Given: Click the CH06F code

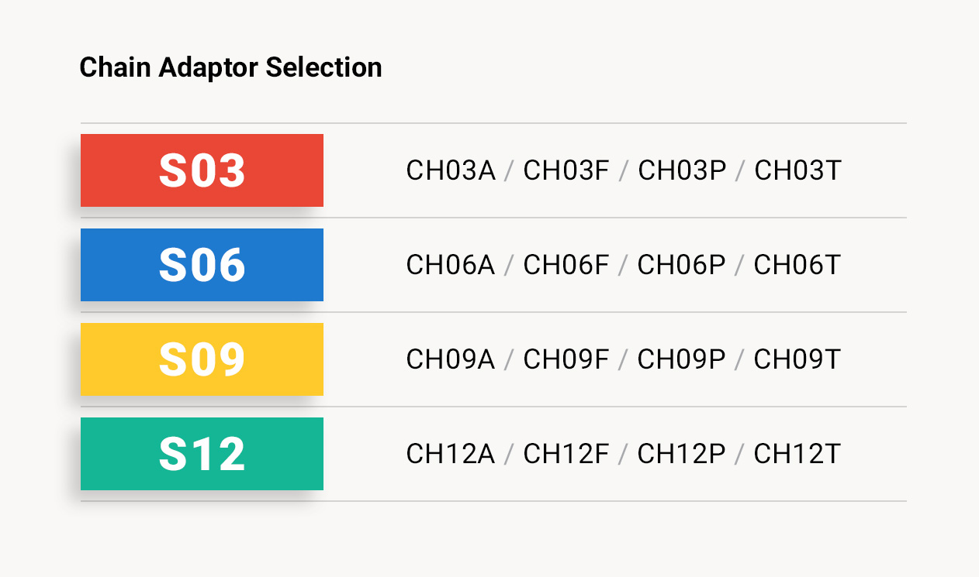Looking at the screenshot, I should coord(566,265).
